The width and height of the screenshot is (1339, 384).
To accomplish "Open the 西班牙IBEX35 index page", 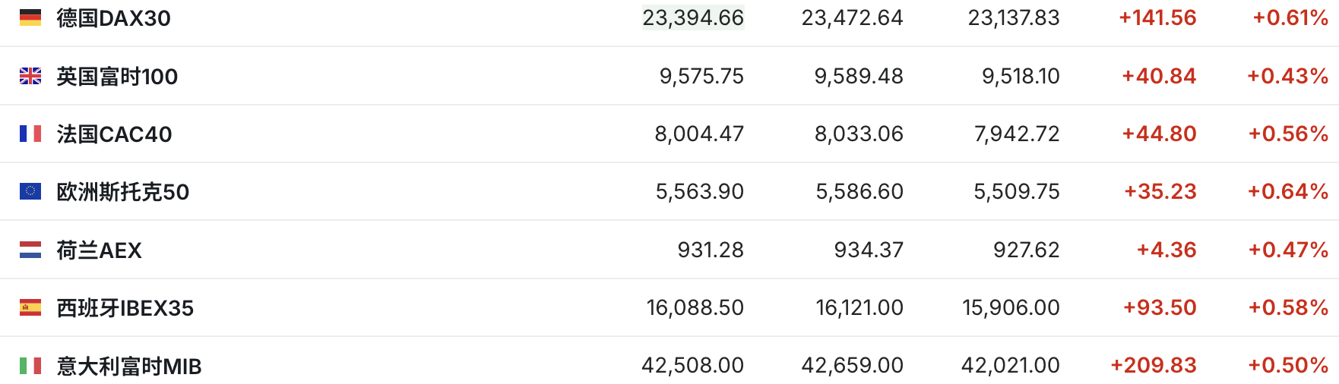I will pos(125,308).
